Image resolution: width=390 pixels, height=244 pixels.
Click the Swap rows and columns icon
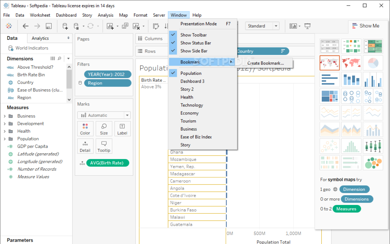(156, 26)
